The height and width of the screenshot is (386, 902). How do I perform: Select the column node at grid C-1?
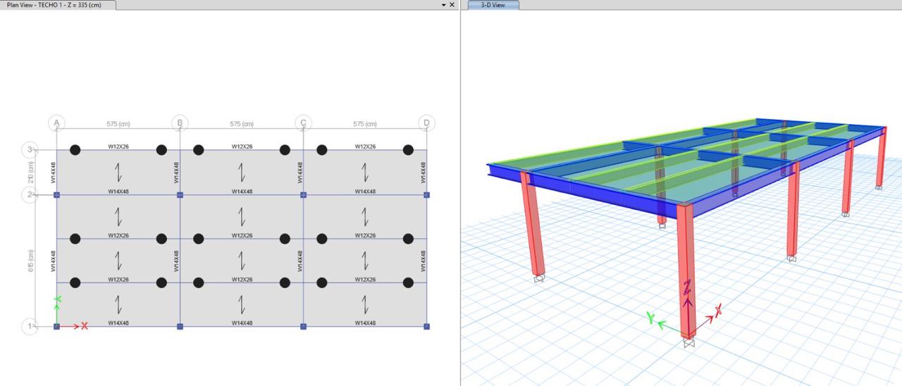tap(303, 326)
